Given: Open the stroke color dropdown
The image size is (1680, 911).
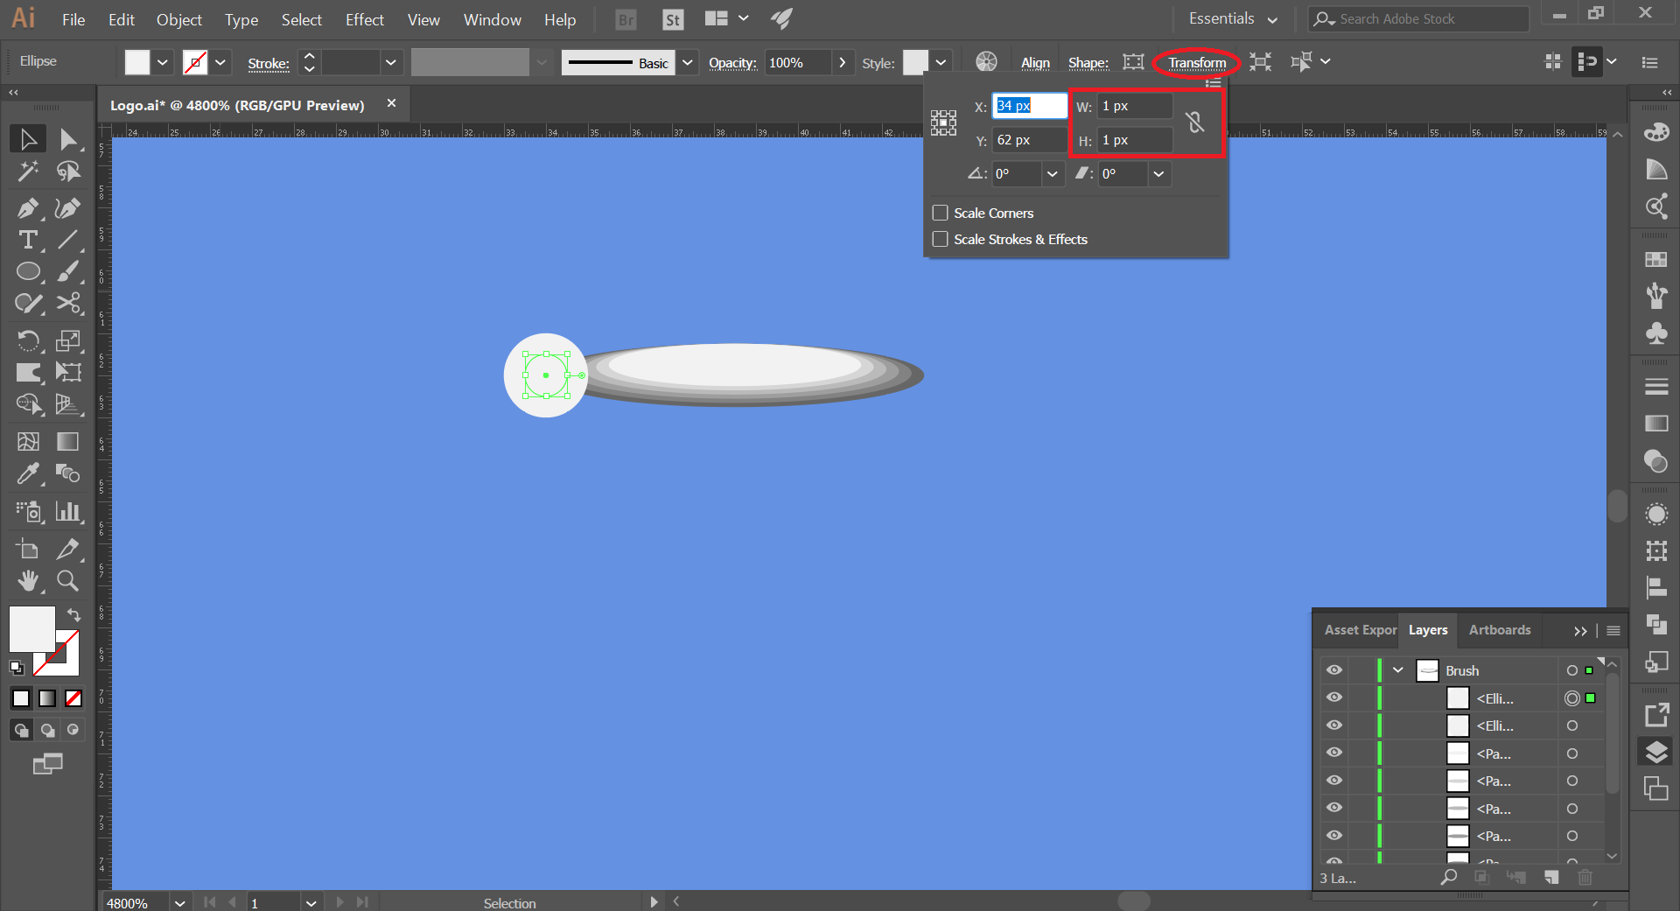Looking at the screenshot, I should [x=220, y=62].
